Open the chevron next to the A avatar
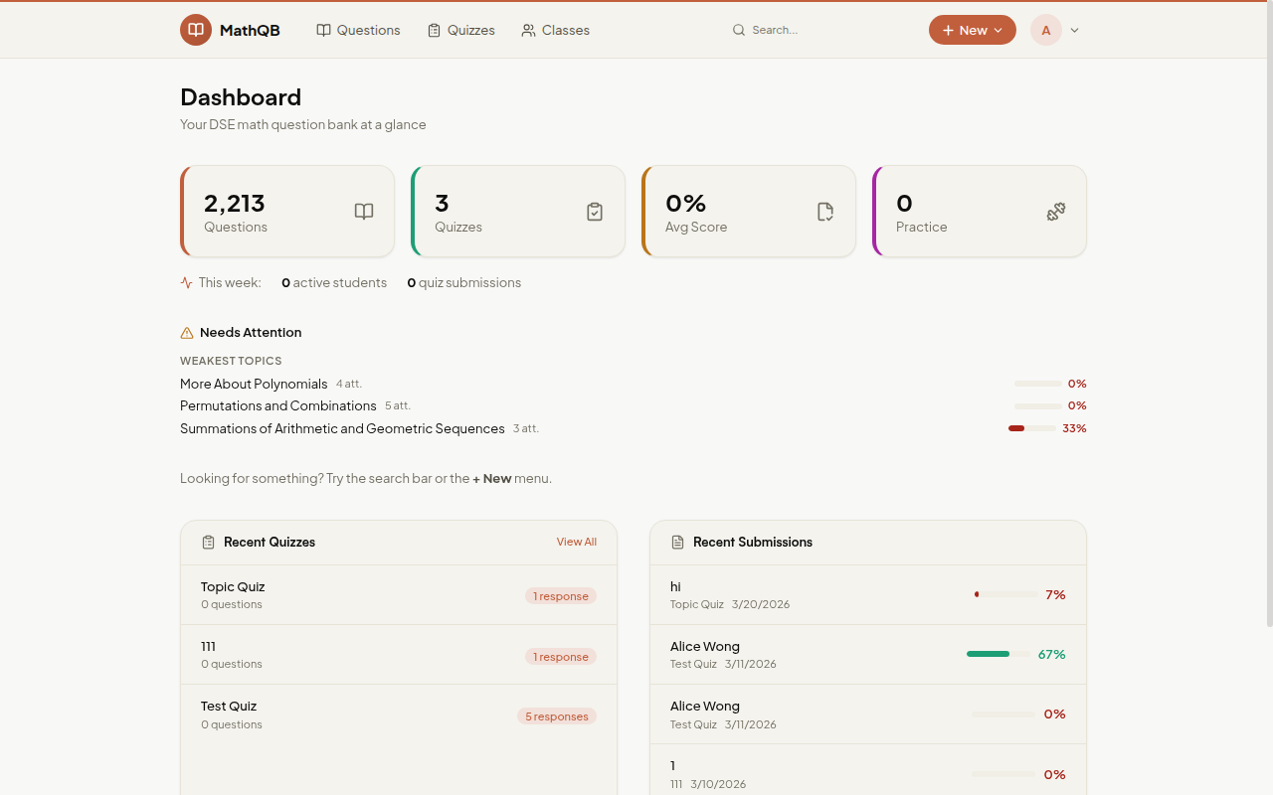 [x=1073, y=30]
